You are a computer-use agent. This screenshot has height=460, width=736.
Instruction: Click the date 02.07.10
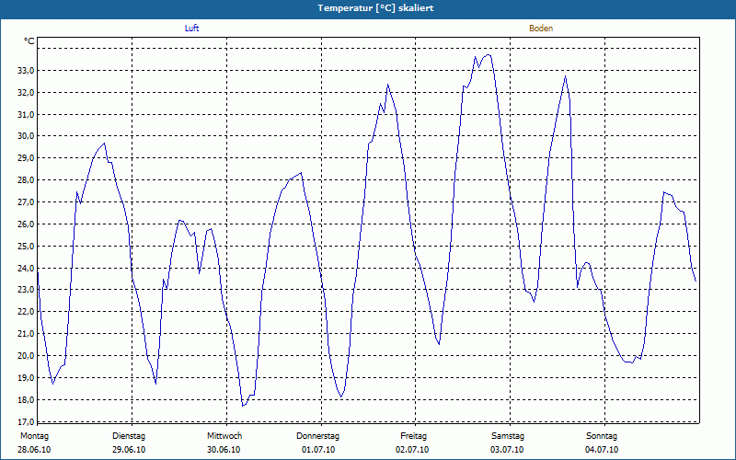tap(412, 450)
